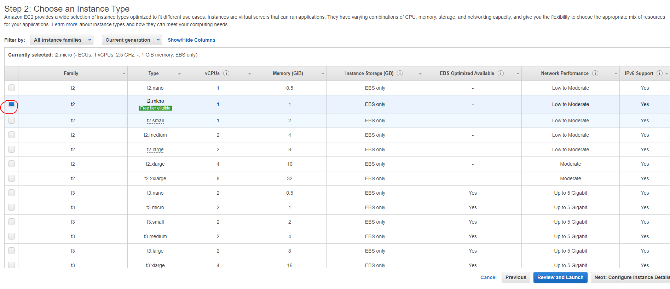Image resolution: width=670 pixels, height=289 pixels.
Task: Open the vCPUs column sort arrow
Action: pos(249,74)
